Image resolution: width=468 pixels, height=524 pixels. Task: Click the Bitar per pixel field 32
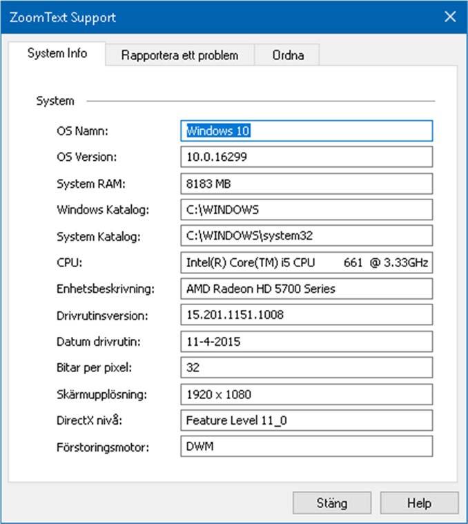coord(306,367)
